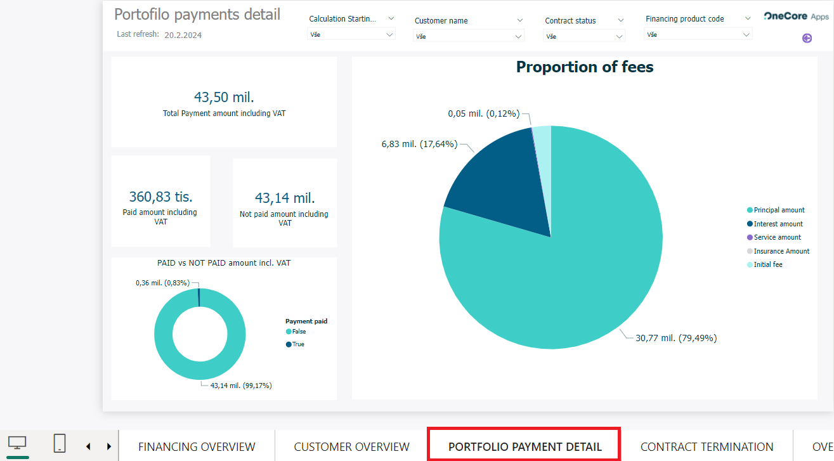The height and width of the screenshot is (461, 834).
Task: Toggle Principal amount in pie legend
Action: tap(779, 210)
